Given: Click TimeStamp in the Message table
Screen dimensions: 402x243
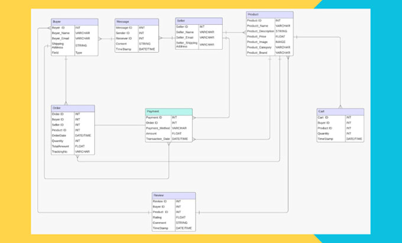Looking at the screenshot, I should [x=124, y=49].
